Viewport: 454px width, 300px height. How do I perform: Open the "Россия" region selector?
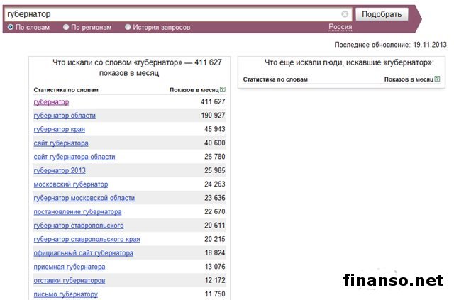pyautogui.click(x=340, y=27)
